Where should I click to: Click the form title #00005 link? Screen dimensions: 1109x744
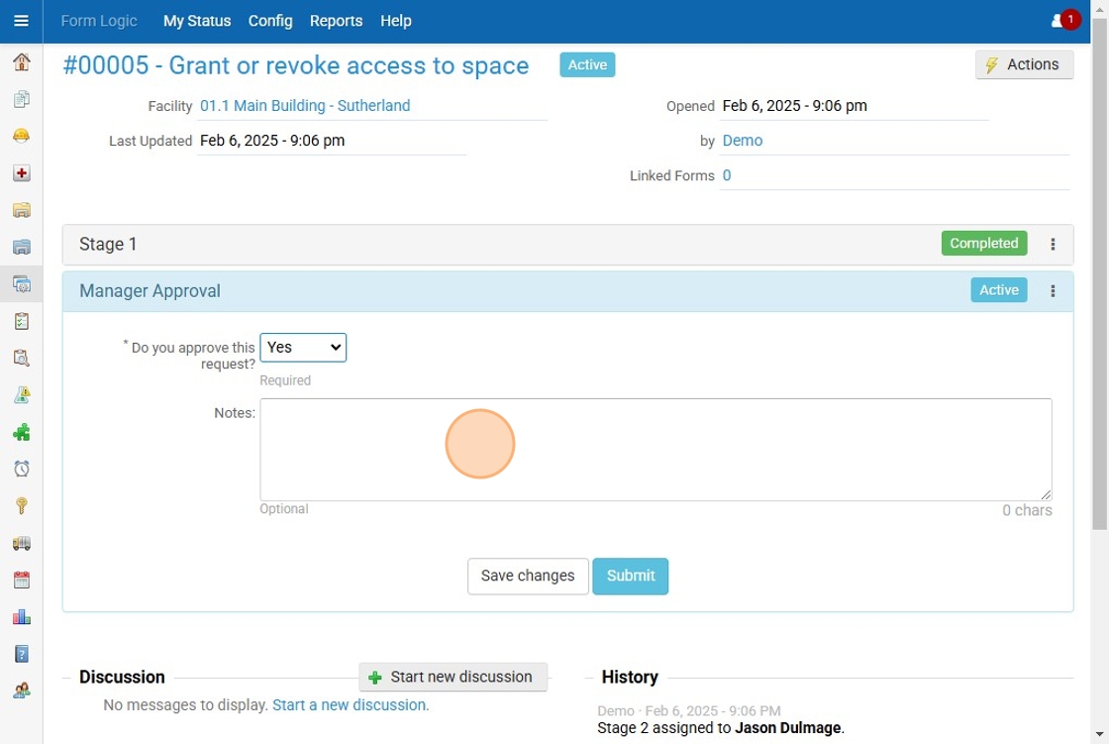296,65
